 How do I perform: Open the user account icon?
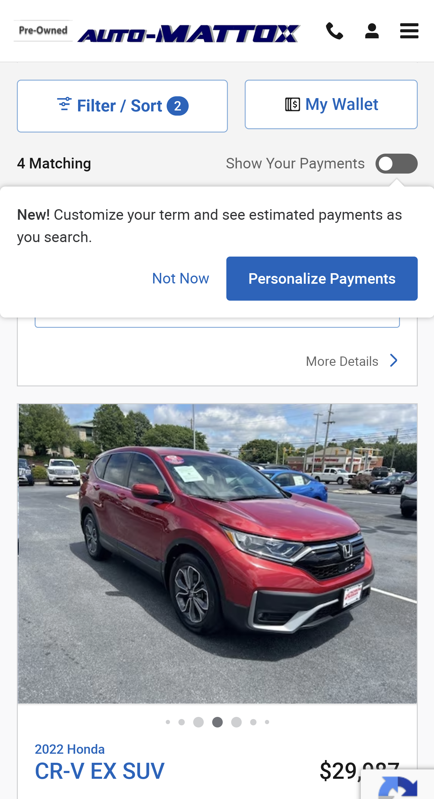point(372,31)
